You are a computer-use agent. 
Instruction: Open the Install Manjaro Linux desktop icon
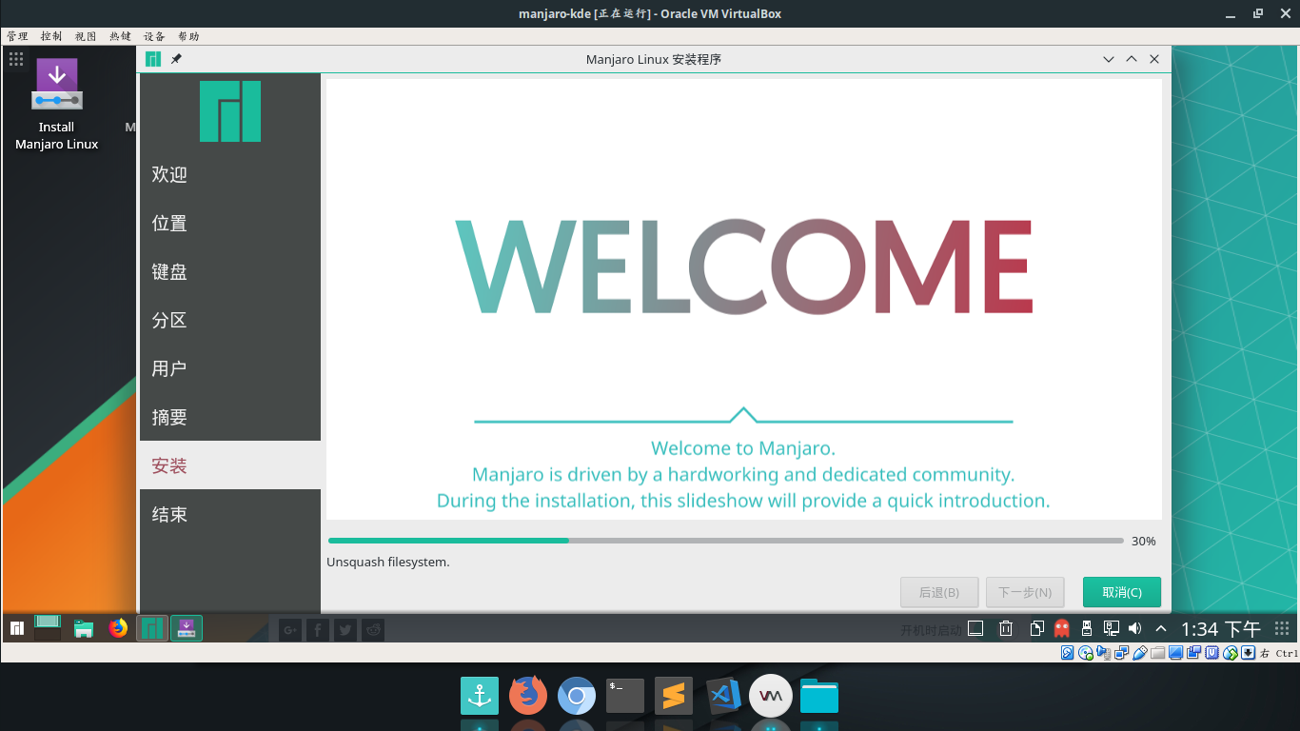(57, 104)
